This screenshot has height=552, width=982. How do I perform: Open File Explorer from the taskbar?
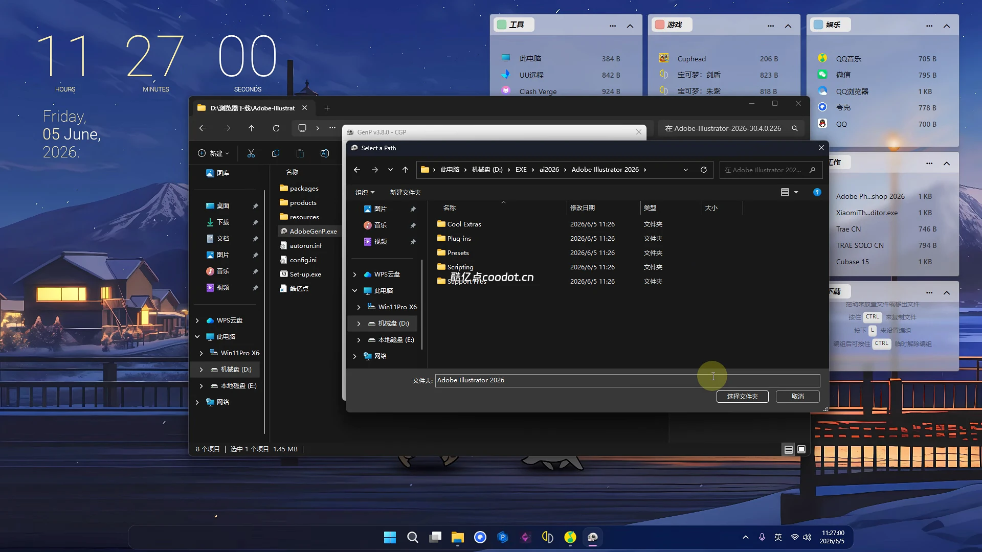point(457,537)
